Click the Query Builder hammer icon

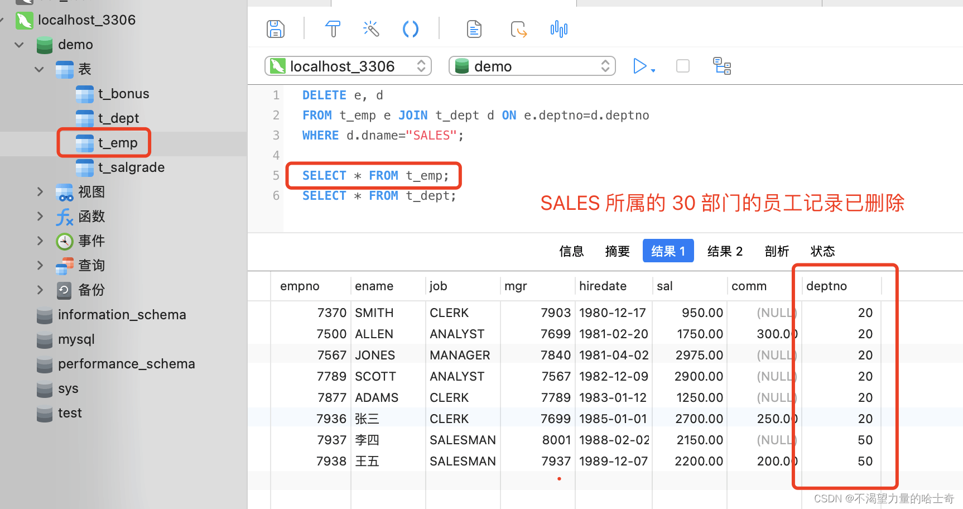pyautogui.click(x=333, y=29)
